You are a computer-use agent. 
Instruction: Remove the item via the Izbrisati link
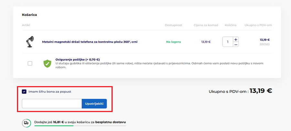(x=264, y=44)
